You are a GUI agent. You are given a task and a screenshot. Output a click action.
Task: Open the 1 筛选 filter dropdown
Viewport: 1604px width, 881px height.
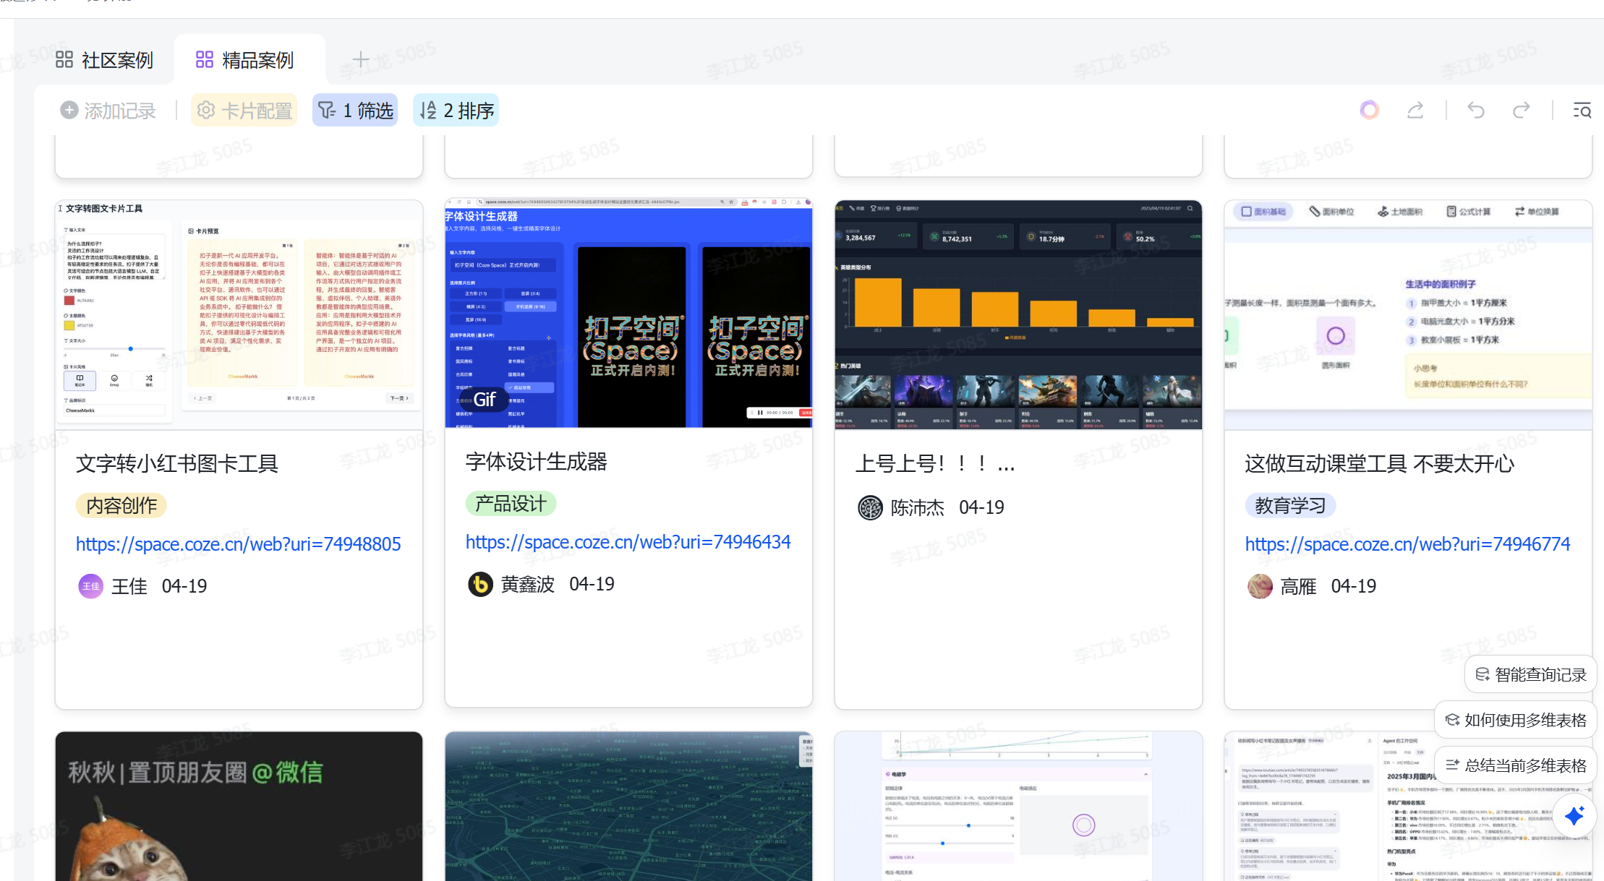tap(355, 111)
